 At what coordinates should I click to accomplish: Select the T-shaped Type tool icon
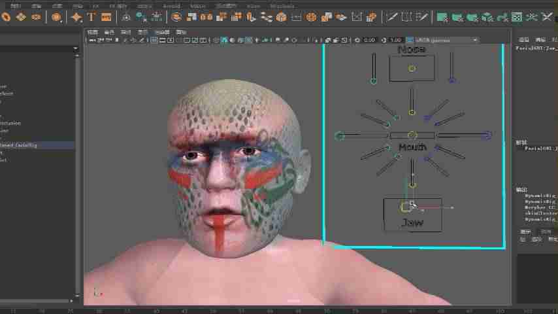tap(91, 17)
